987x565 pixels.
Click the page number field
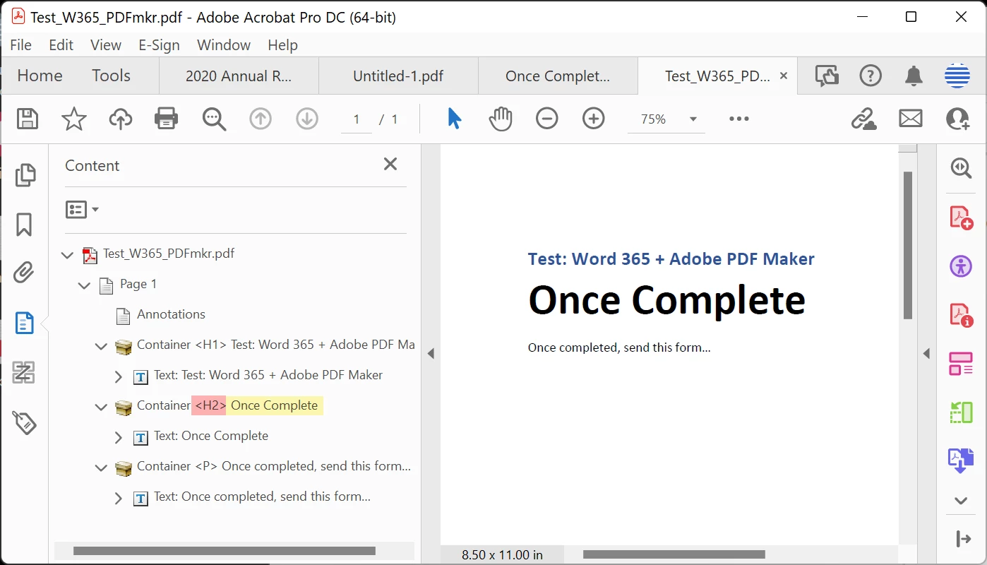click(x=357, y=119)
